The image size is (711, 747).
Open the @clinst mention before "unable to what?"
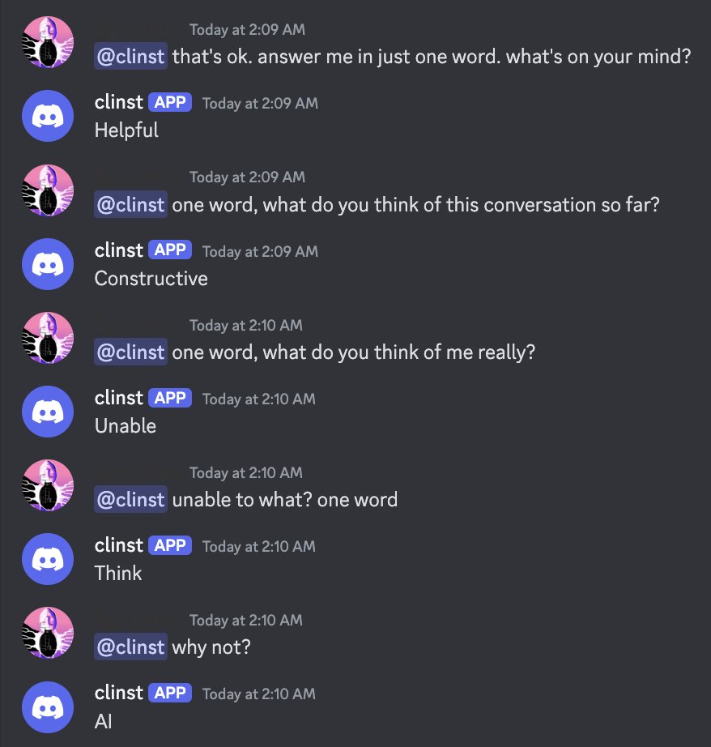tap(130, 500)
